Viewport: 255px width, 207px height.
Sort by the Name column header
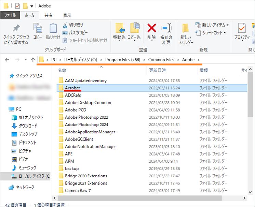62,70
